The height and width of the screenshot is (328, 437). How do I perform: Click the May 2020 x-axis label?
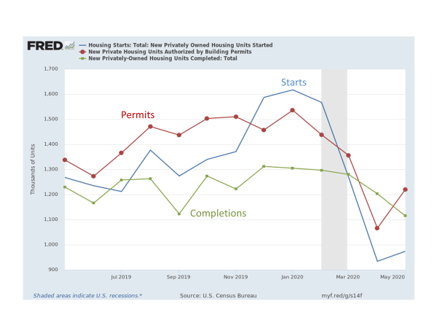point(393,277)
